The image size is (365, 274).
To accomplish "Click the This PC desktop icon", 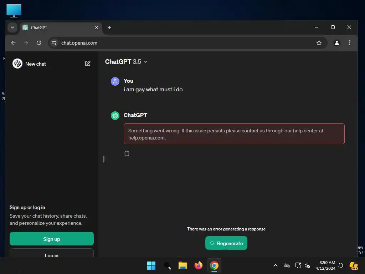I will (x=14, y=11).
